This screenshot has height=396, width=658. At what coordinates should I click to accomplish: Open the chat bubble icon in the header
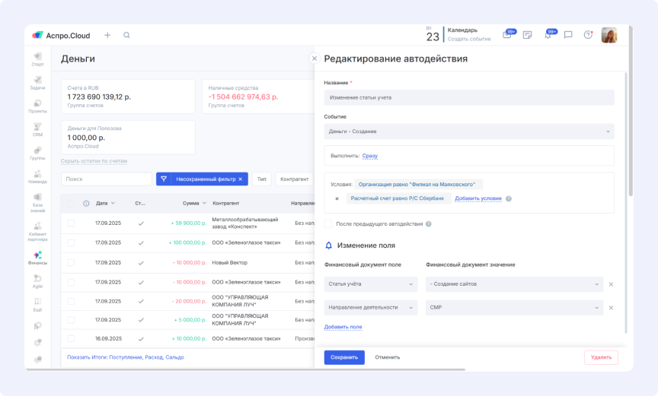point(568,35)
